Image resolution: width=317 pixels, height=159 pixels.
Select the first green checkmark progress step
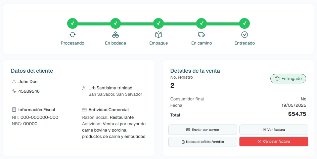(x=73, y=23)
